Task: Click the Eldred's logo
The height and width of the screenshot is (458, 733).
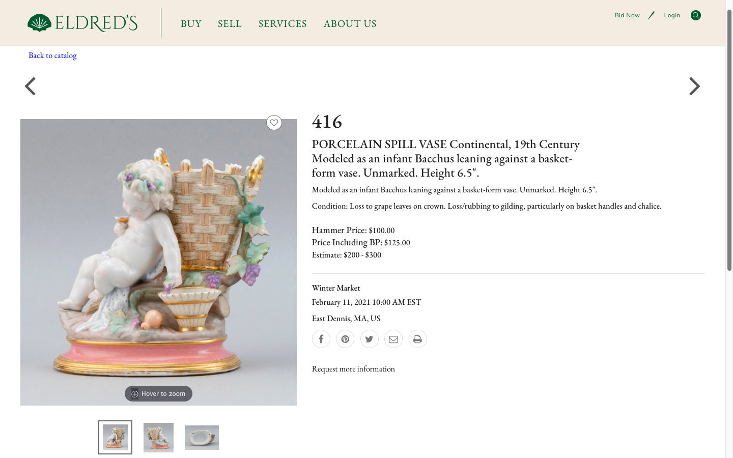Action: (82, 23)
